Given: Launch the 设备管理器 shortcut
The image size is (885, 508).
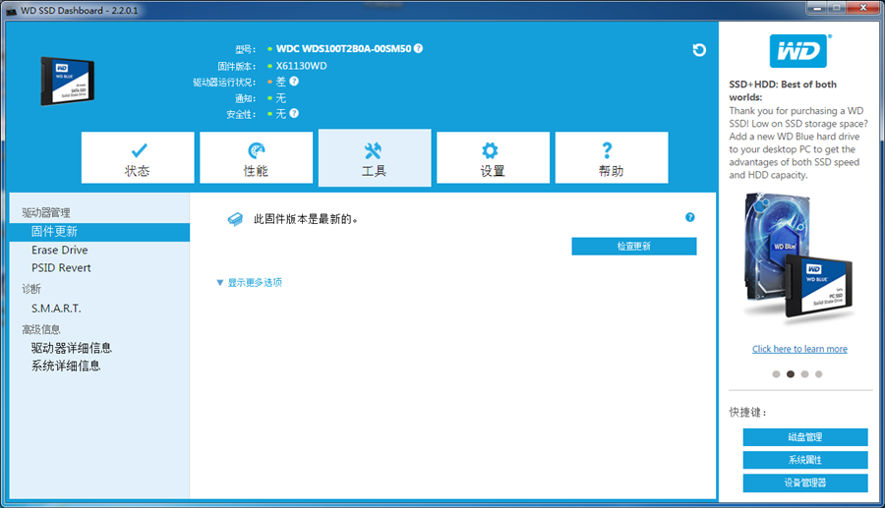Looking at the screenshot, I should tap(804, 483).
